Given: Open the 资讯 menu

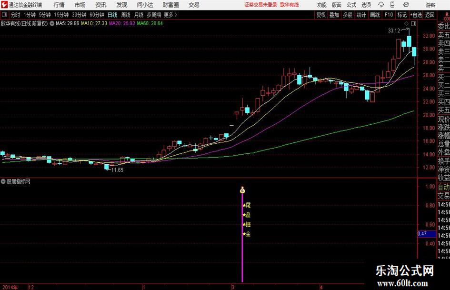Looking at the screenshot, I should tap(101, 5).
